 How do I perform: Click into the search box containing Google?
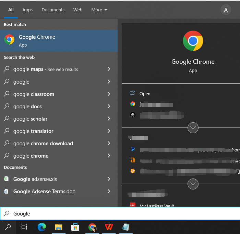pyautogui.click(x=120, y=213)
